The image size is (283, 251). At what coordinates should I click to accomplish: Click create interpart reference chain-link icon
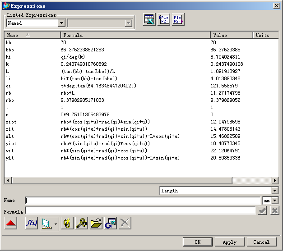(67, 223)
